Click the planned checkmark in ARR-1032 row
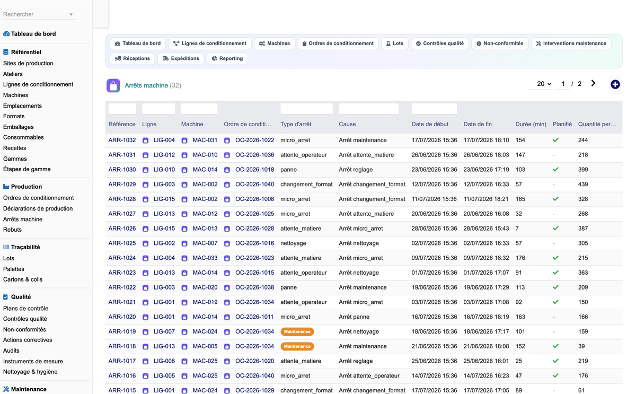This screenshot has width=636, height=394. [x=555, y=140]
